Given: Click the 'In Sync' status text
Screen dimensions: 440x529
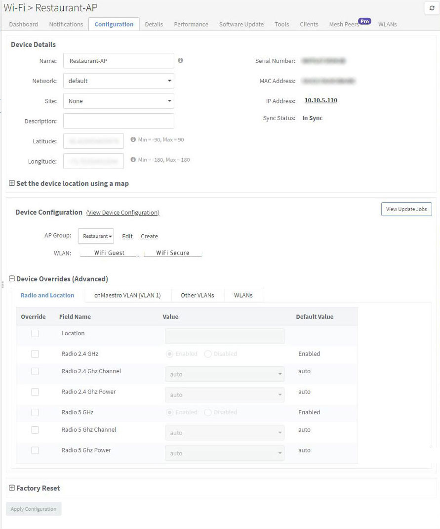Looking at the screenshot, I should 312,118.
